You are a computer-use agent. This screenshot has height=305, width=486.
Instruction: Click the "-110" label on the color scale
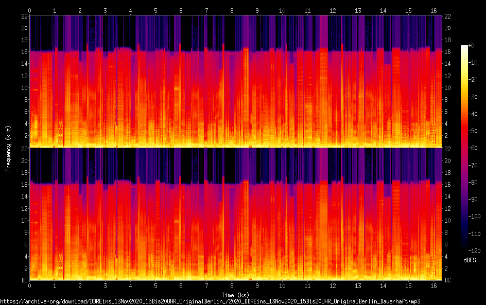click(x=474, y=234)
